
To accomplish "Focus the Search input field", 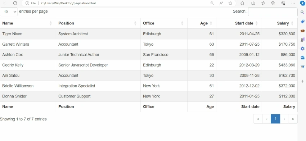I will (273, 12).
